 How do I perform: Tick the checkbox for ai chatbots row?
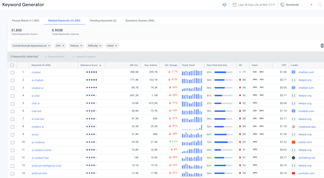tap(12, 143)
